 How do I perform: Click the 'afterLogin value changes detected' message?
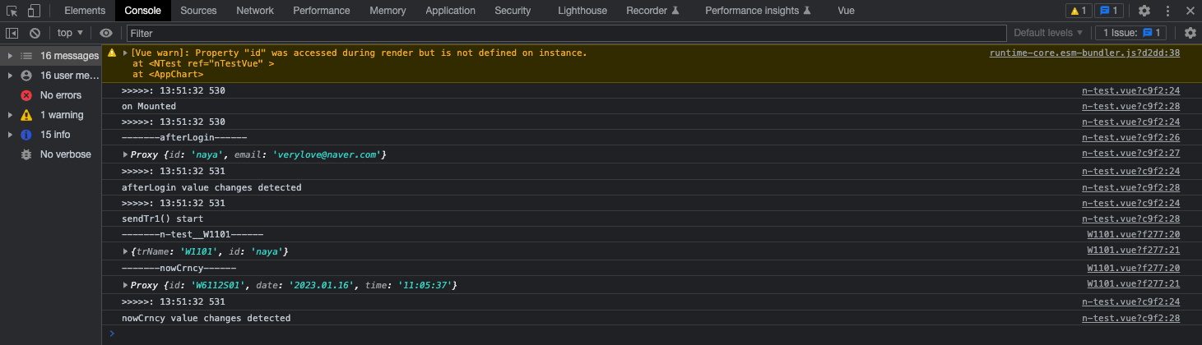click(211, 187)
